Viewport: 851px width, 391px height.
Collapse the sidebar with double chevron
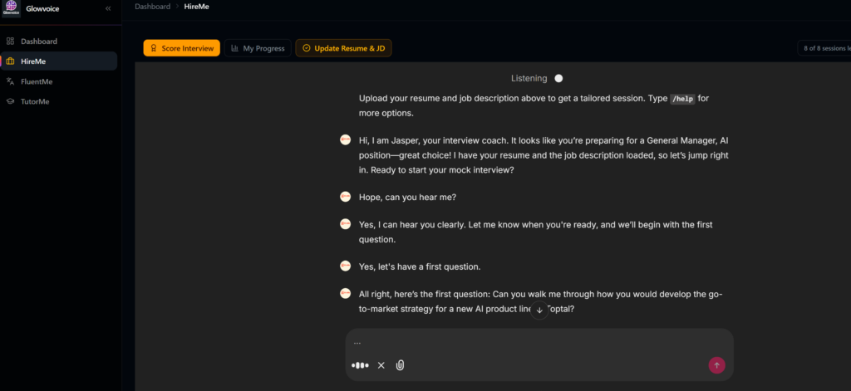[x=108, y=7]
